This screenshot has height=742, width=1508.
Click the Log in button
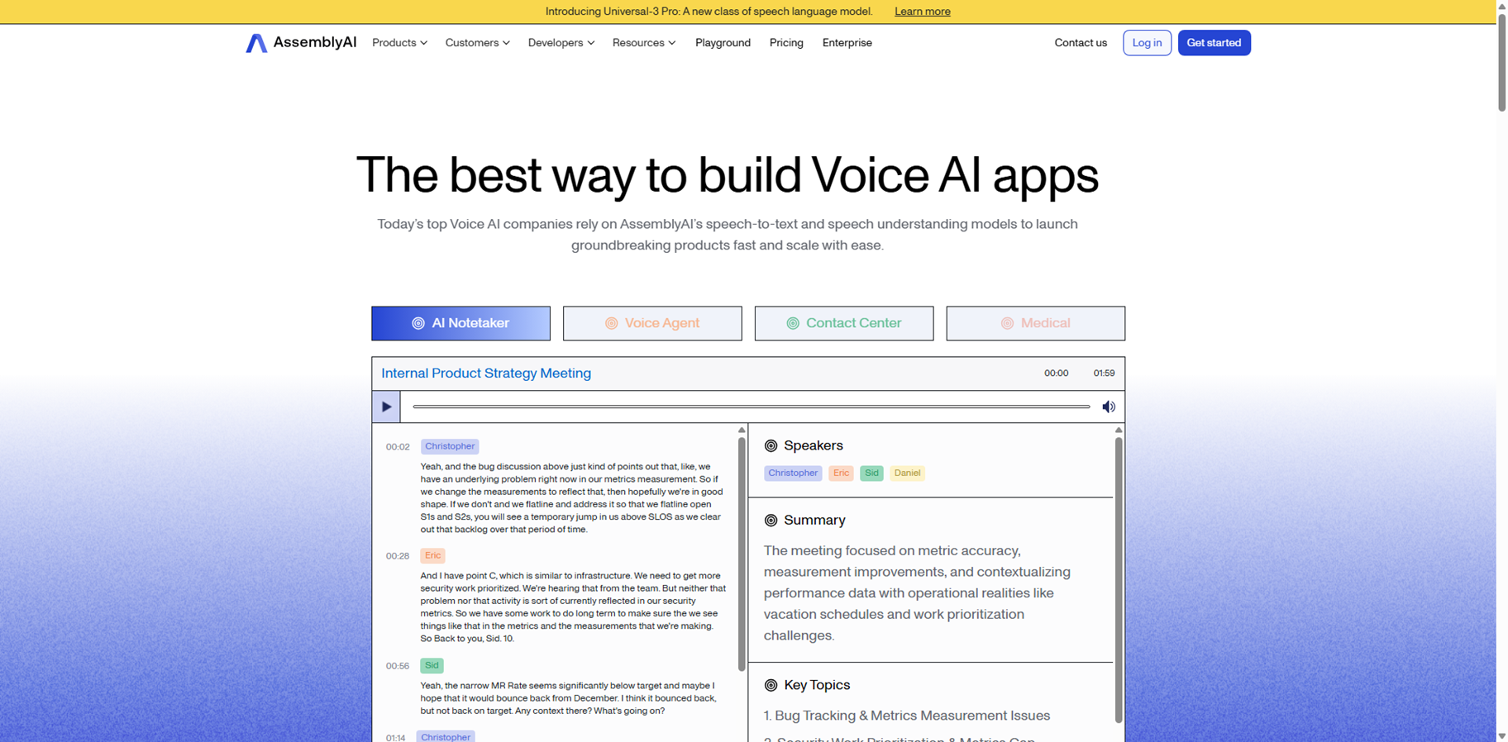pos(1147,43)
